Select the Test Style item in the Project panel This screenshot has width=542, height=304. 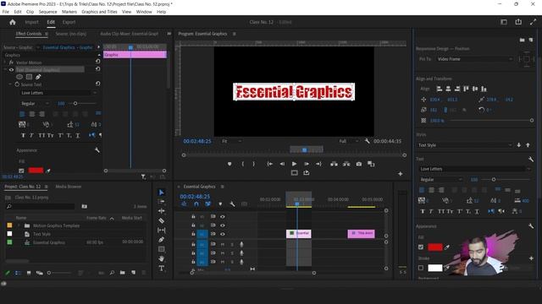click(x=41, y=234)
